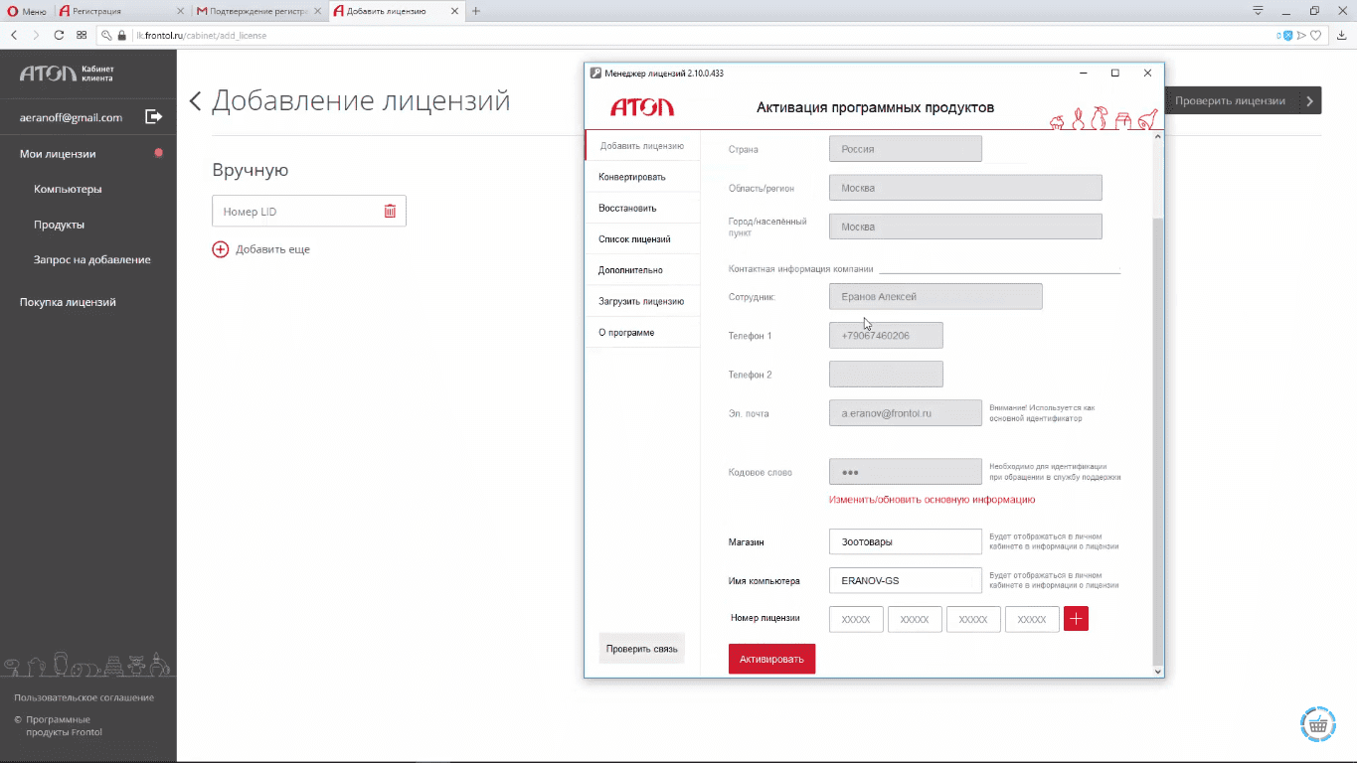Click the browser back navigation arrow
The width and height of the screenshot is (1358, 763).
pyautogui.click(x=14, y=35)
